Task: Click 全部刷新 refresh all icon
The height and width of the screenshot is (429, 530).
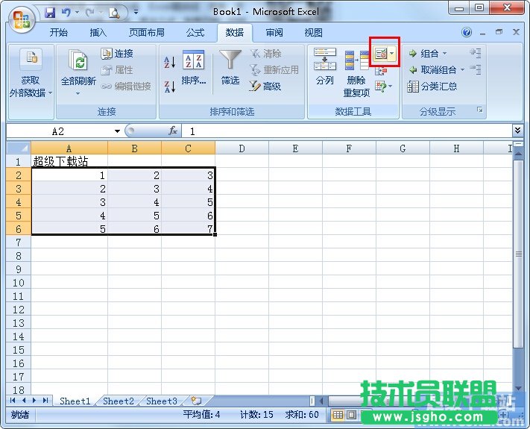Action: coord(78,69)
